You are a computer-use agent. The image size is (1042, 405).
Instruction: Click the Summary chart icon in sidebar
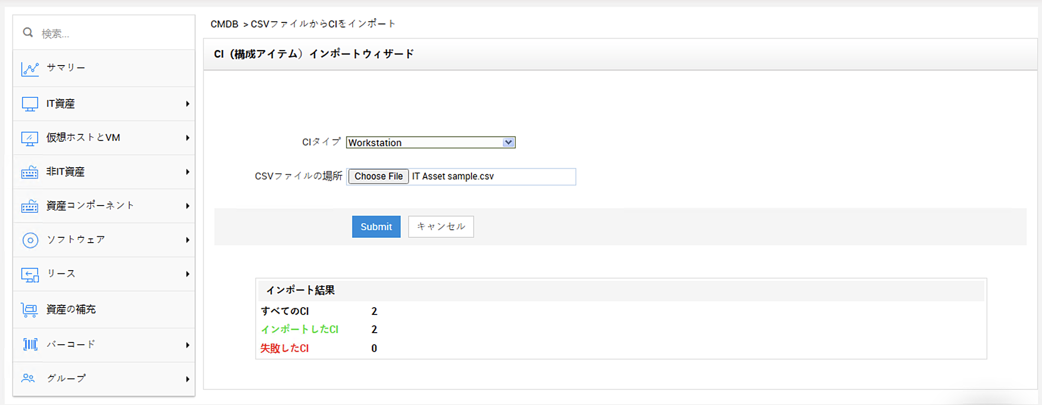pyautogui.click(x=30, y=69)
